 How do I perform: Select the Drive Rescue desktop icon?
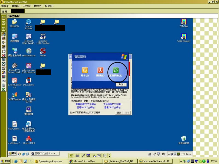[29, 81]
